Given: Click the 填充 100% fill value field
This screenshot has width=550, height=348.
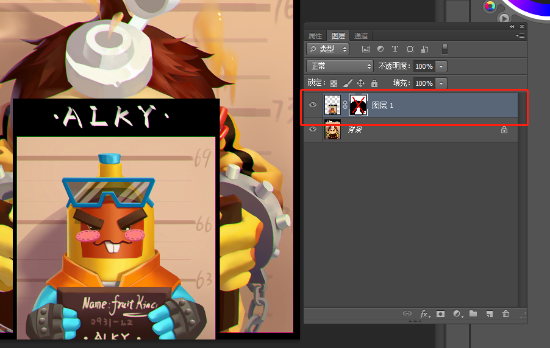Looking at the screenshot, I should 424,83.
